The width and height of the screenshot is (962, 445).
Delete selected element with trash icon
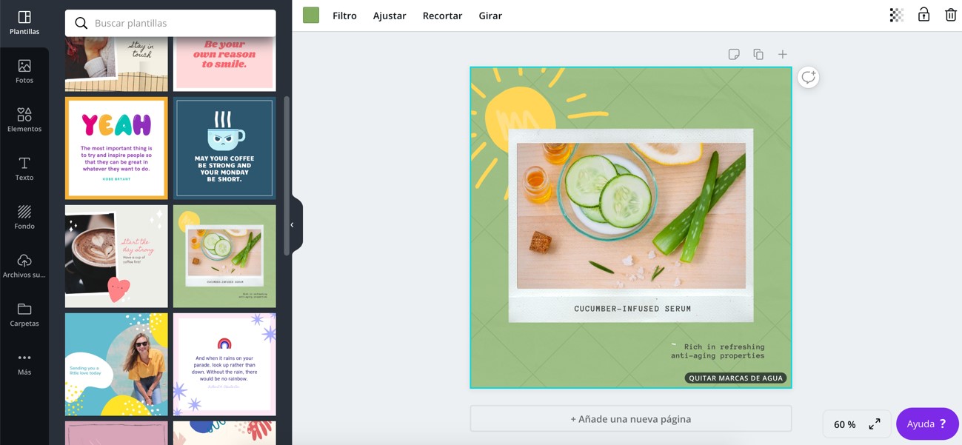pos(950,15)
